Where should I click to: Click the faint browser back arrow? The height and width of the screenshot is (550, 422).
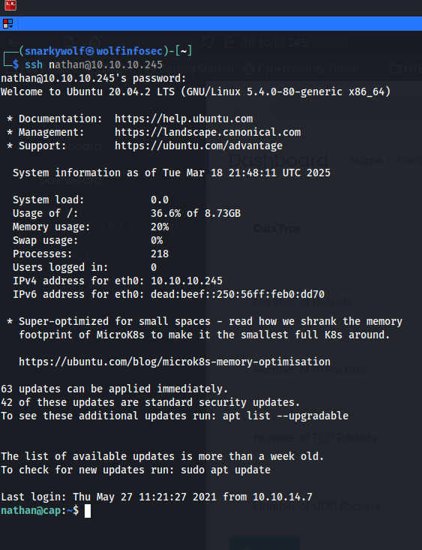click(14, 43)
